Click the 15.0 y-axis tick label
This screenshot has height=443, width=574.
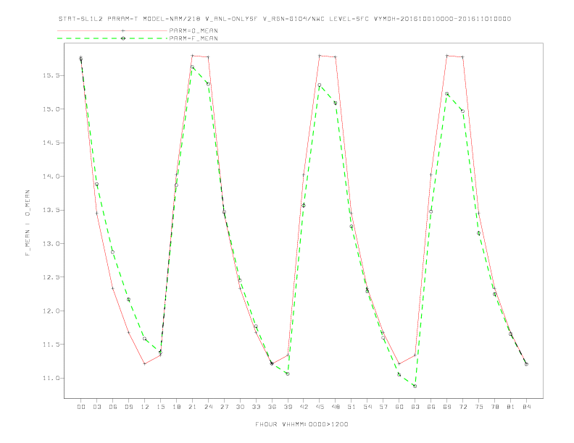coord(50,109)
